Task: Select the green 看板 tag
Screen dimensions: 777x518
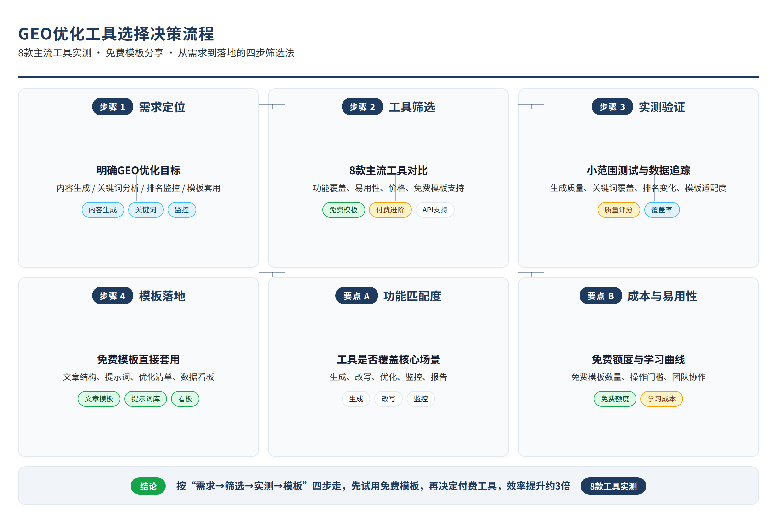Action: pyautogui.click(x=185, y=399)
